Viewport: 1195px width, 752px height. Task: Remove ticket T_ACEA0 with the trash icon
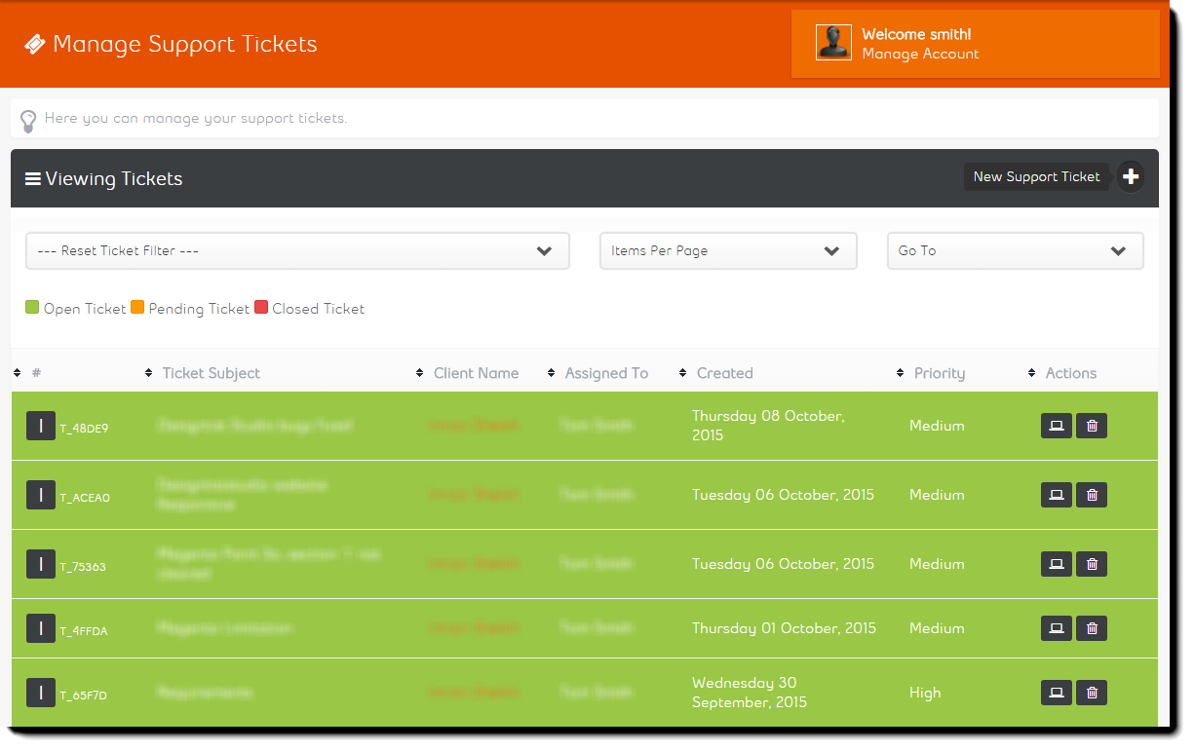1092,495
